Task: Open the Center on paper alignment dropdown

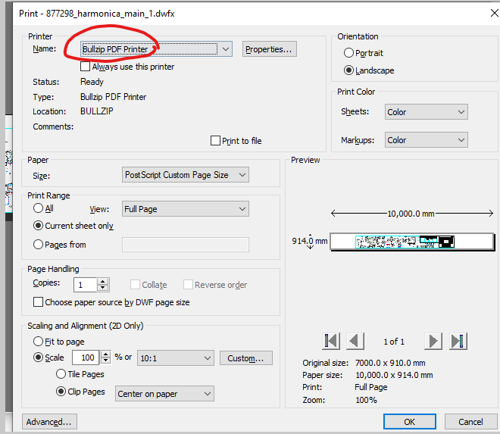Action: pyautogui.click(x=164, y=394)
